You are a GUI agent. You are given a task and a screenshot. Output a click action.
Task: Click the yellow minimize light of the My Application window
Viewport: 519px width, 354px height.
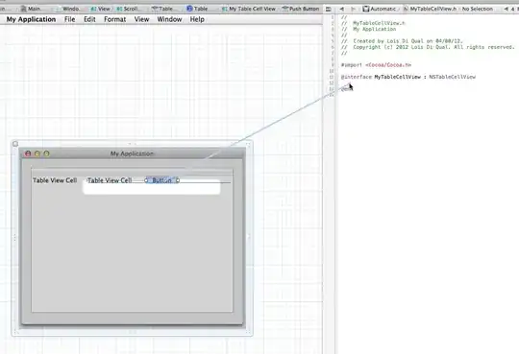click(37, 153)
